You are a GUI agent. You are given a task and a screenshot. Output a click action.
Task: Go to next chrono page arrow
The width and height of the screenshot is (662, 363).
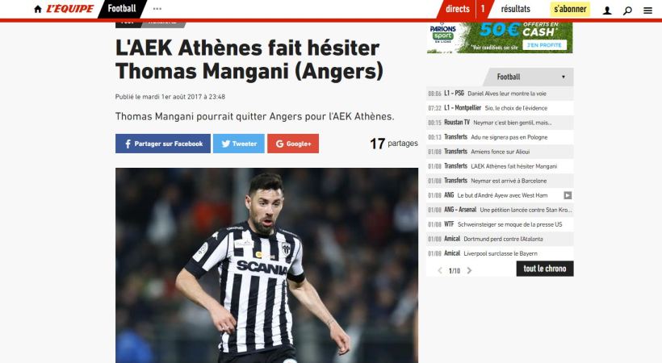pyautogui.click(x=469, y=270)
